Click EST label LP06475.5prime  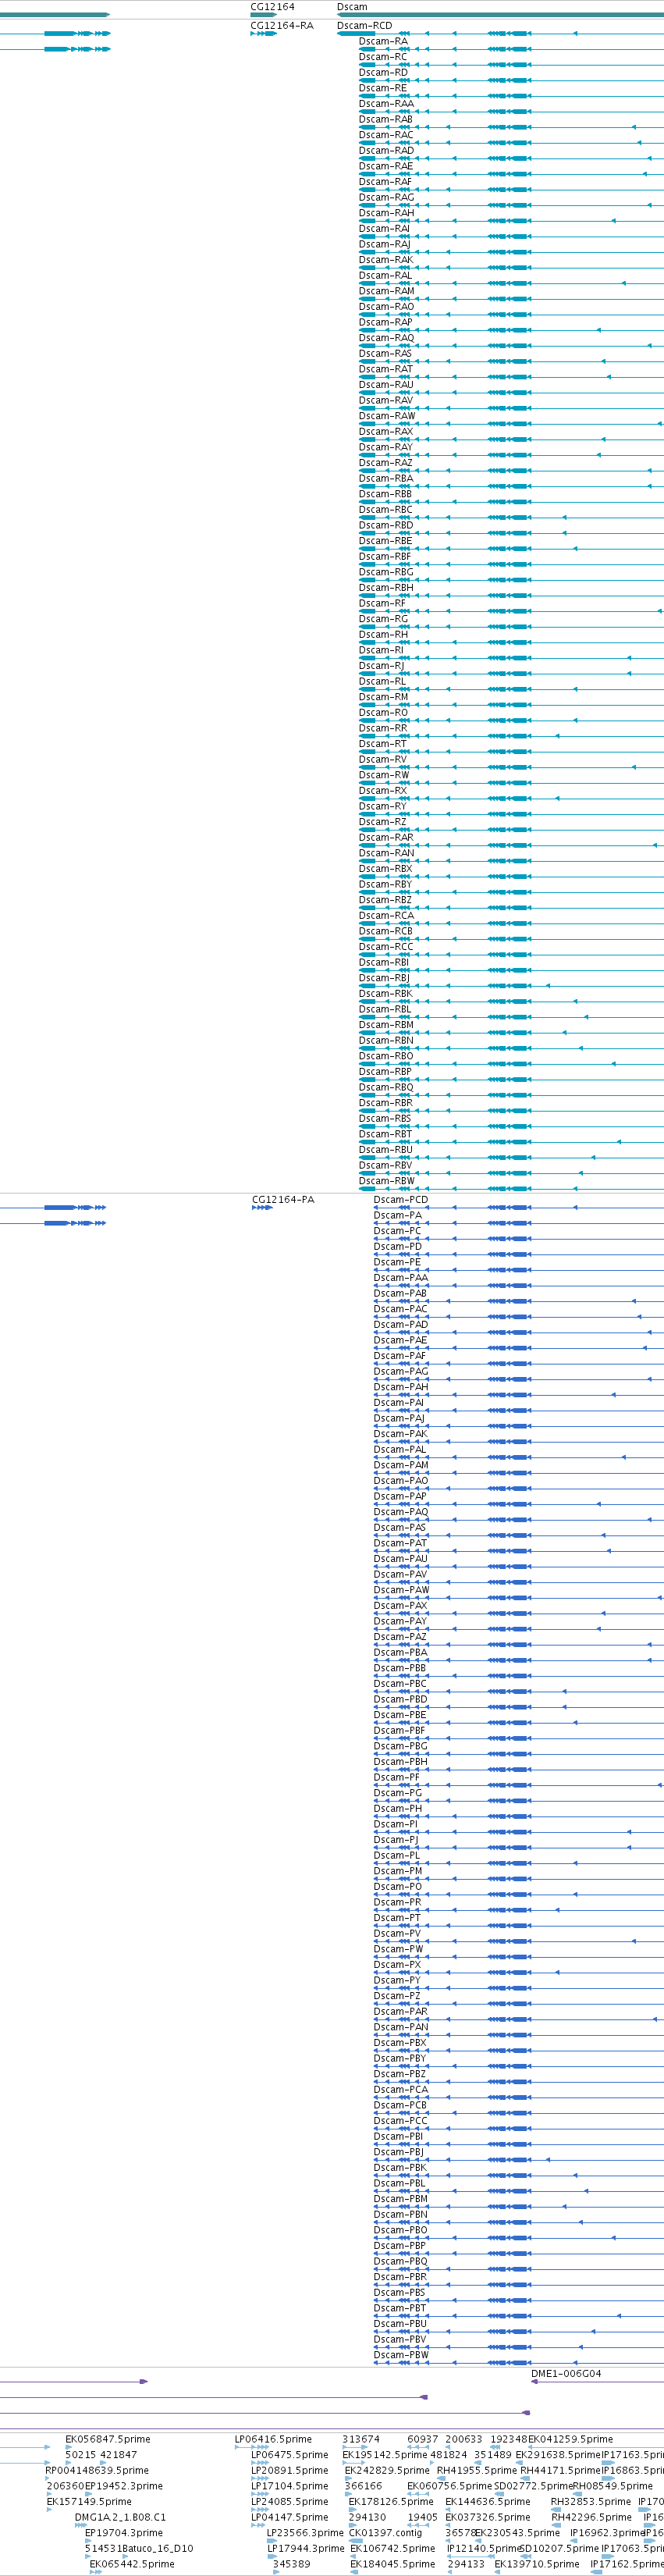pyautogui.click(x=289, y=2455)
